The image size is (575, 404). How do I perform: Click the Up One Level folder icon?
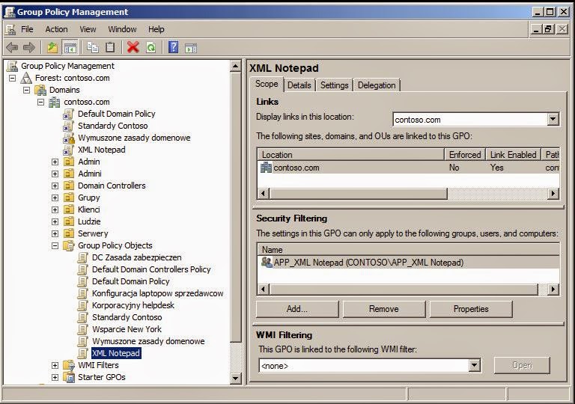click(52, 47)
